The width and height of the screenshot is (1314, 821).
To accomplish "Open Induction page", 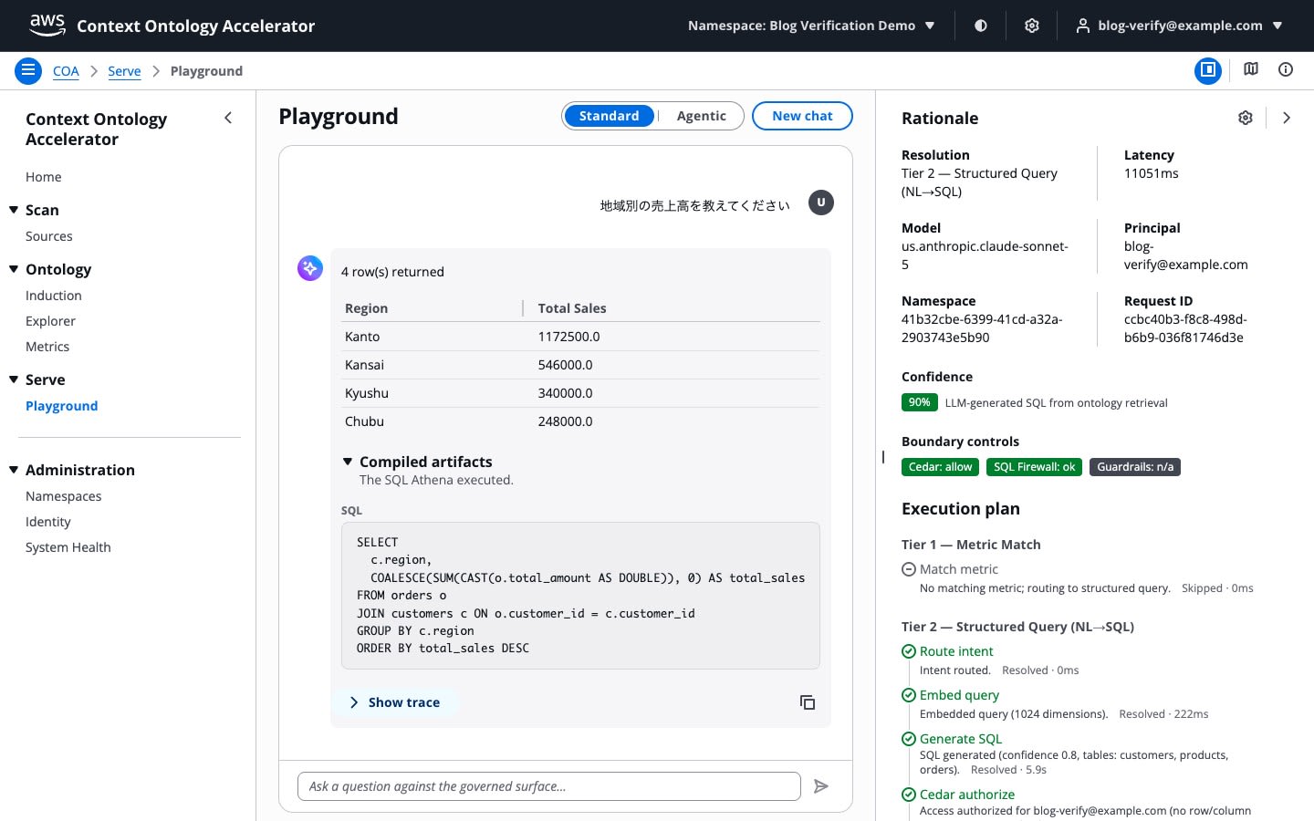I will pos(54,296).
